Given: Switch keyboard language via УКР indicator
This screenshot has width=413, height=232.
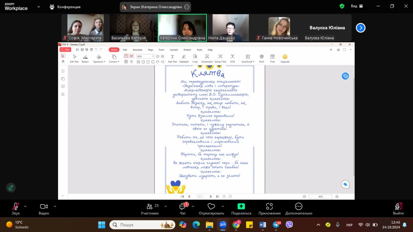Looking at the screenshot, I should pos(349,225).
